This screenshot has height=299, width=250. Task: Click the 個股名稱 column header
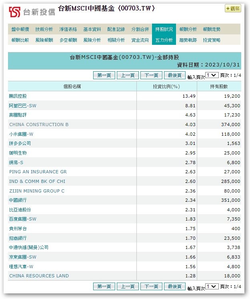[x=72, y=86]
